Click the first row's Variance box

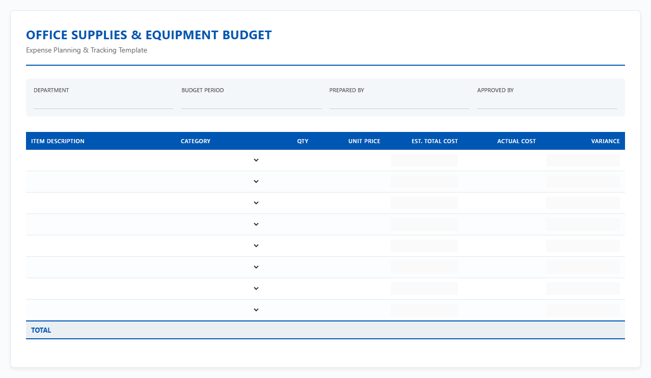583,160
